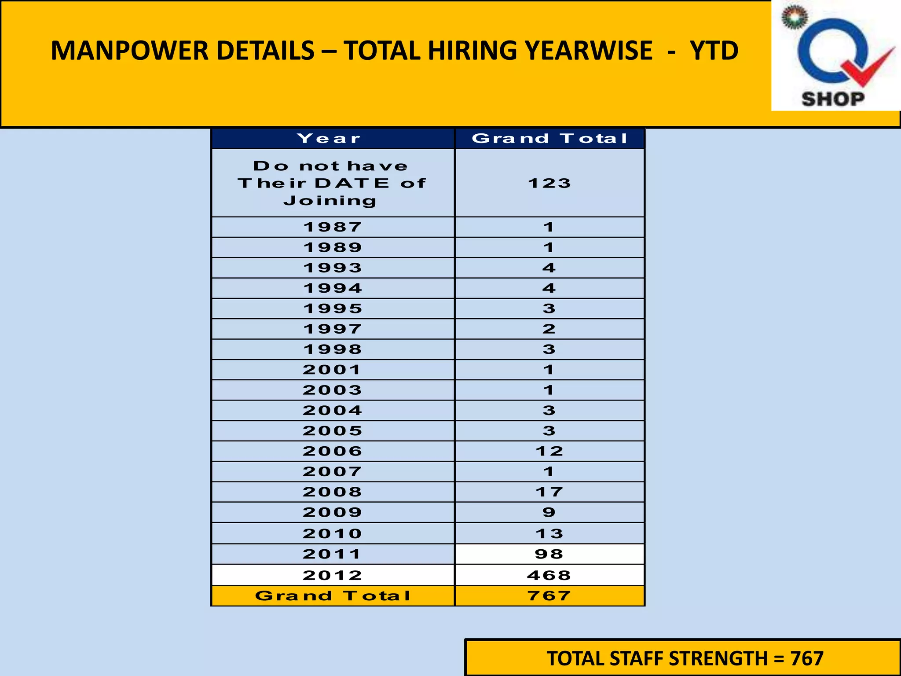Screen dimensions: 901x676
Task: Click the colorful circular emblem above Q
Action: click(795, 18)
